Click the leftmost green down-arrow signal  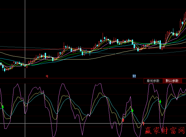(x=3, y=107)
